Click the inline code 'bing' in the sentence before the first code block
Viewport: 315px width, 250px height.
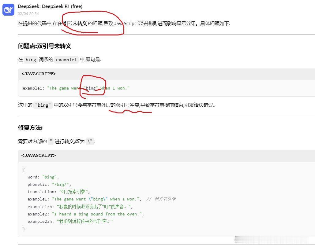[31, 60]
